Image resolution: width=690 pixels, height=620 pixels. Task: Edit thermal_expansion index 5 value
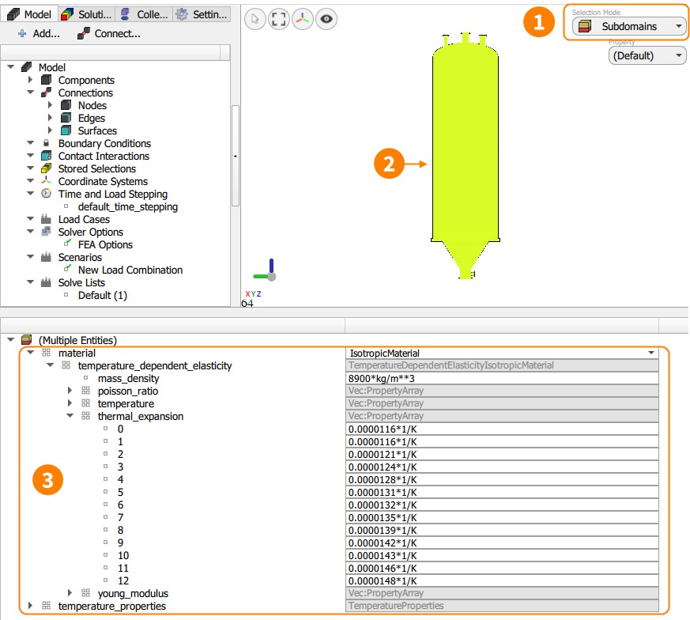tap(502, 493)
